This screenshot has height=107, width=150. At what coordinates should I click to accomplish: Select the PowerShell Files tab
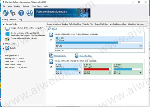[x=101, y=24]
